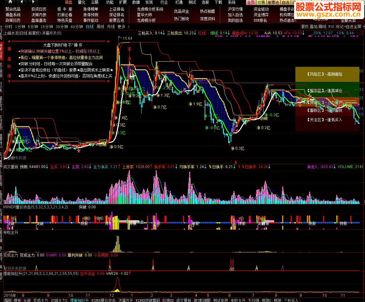This screenshot has height=302, width=365.
Task: Open the 云眼 menu
Action: (x=95, y=2)
